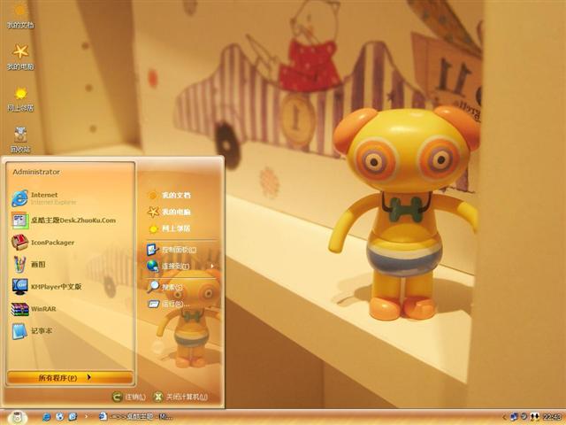Image resolution: width=566 pixels, height=425 pixels.
Task: Launch Internet Explorer from the Quick Launch bar
Action: [x=46, y=417]
